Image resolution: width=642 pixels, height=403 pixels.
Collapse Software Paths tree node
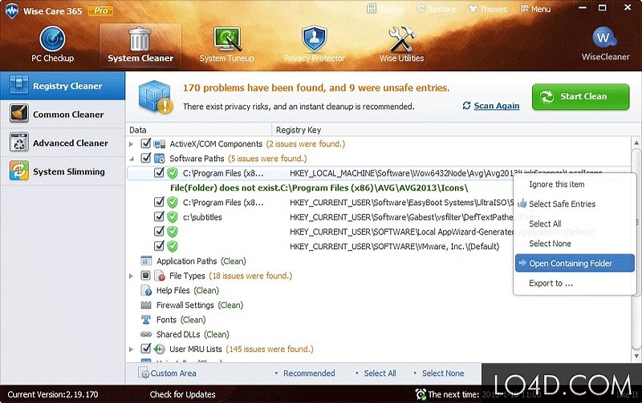132,159
